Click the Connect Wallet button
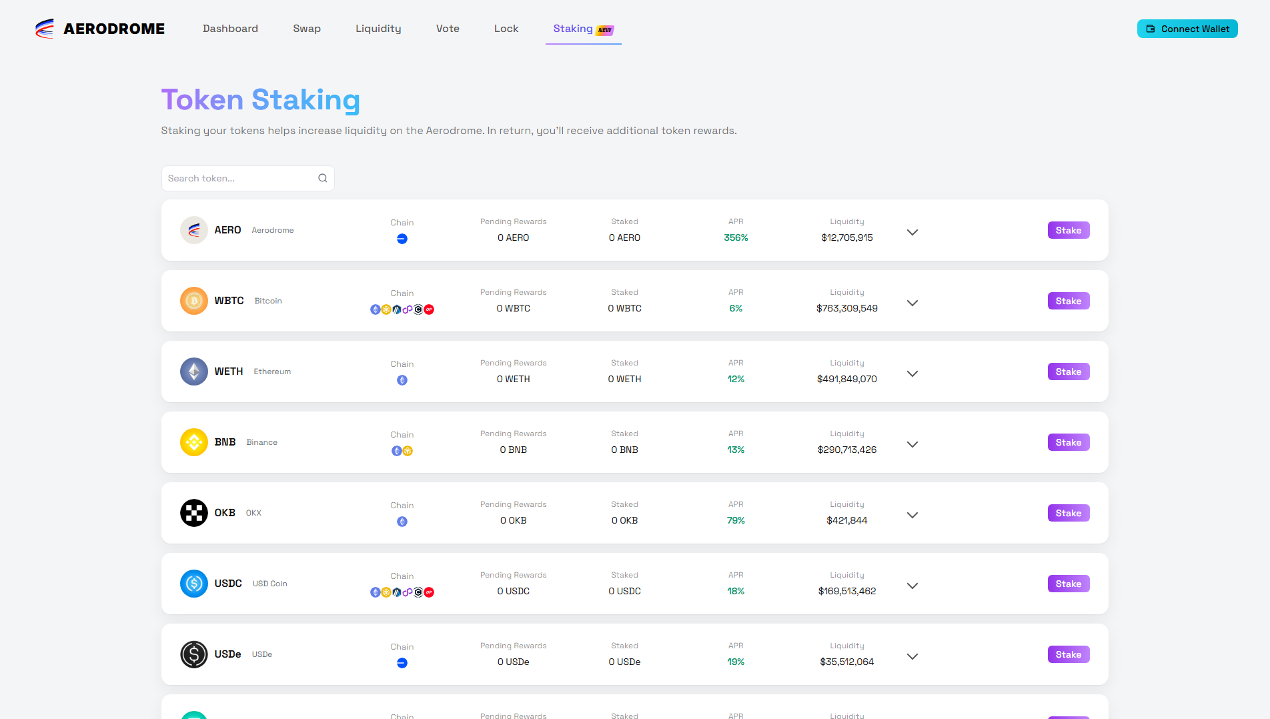Image resolution: width=1270 pixels, height=719 pixels. [x=1187, y=29]
